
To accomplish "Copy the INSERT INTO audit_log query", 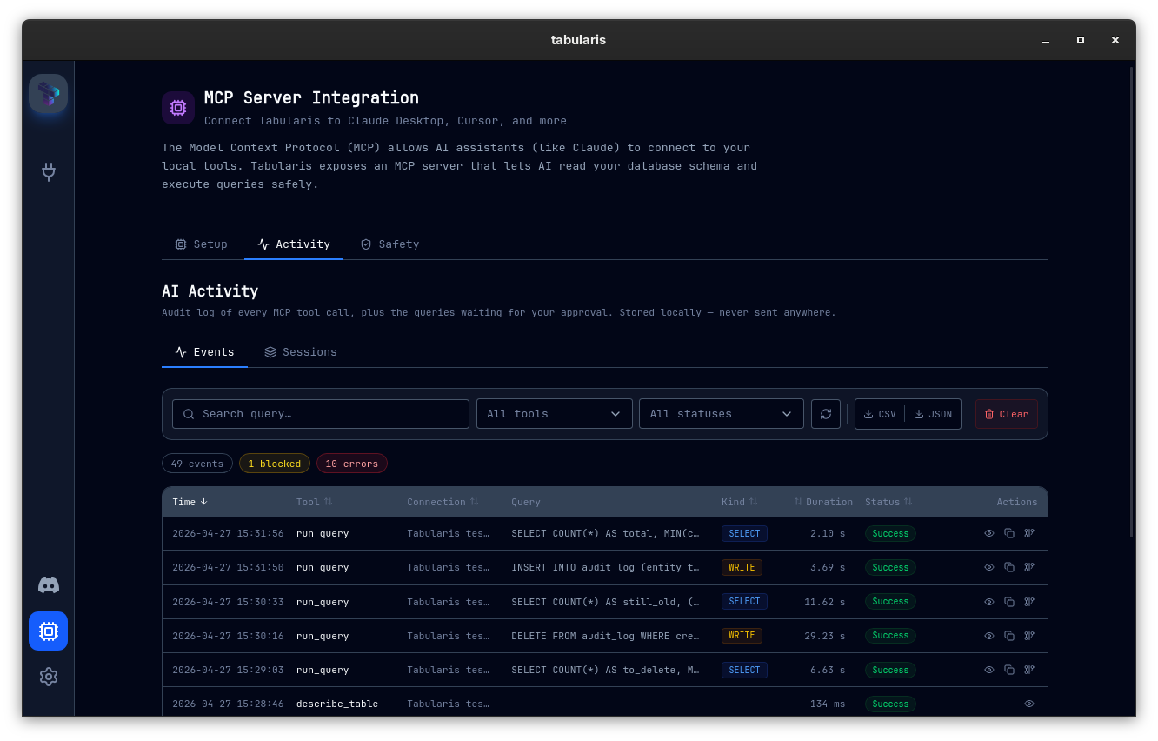I will coord(1008,567).
